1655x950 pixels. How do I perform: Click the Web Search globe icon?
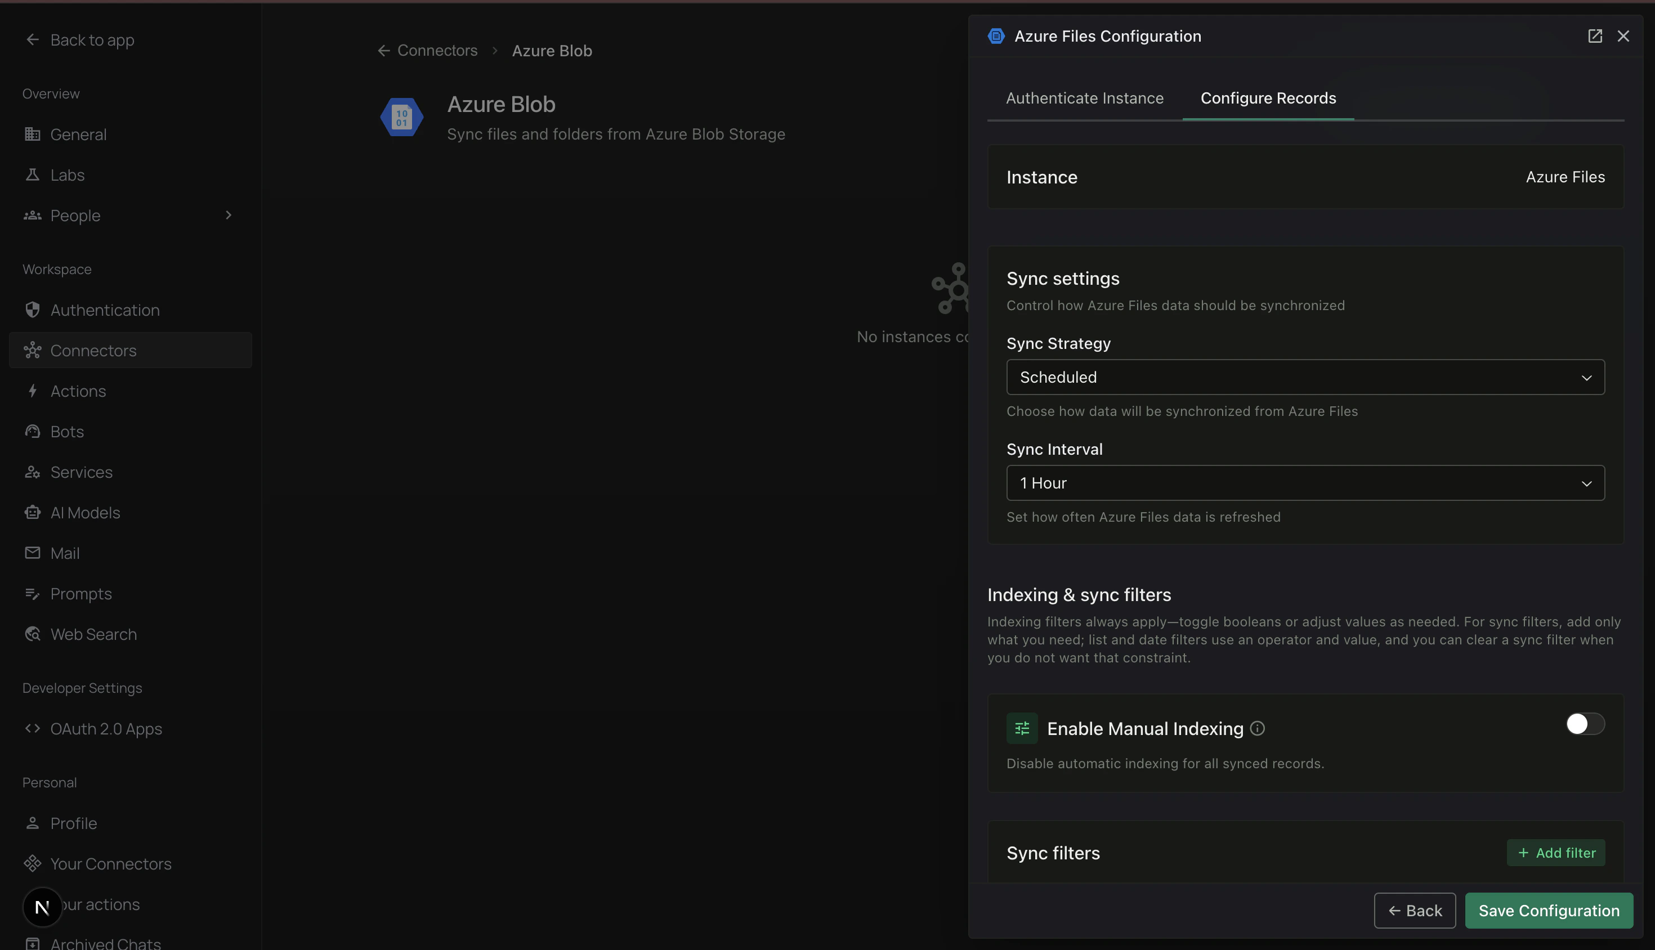click(x=33, y=634)
